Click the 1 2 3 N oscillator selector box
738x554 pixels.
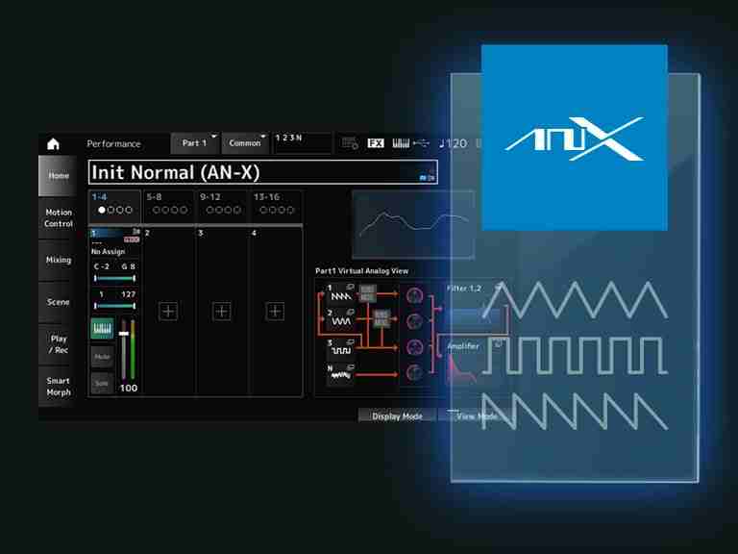[302, 142]
